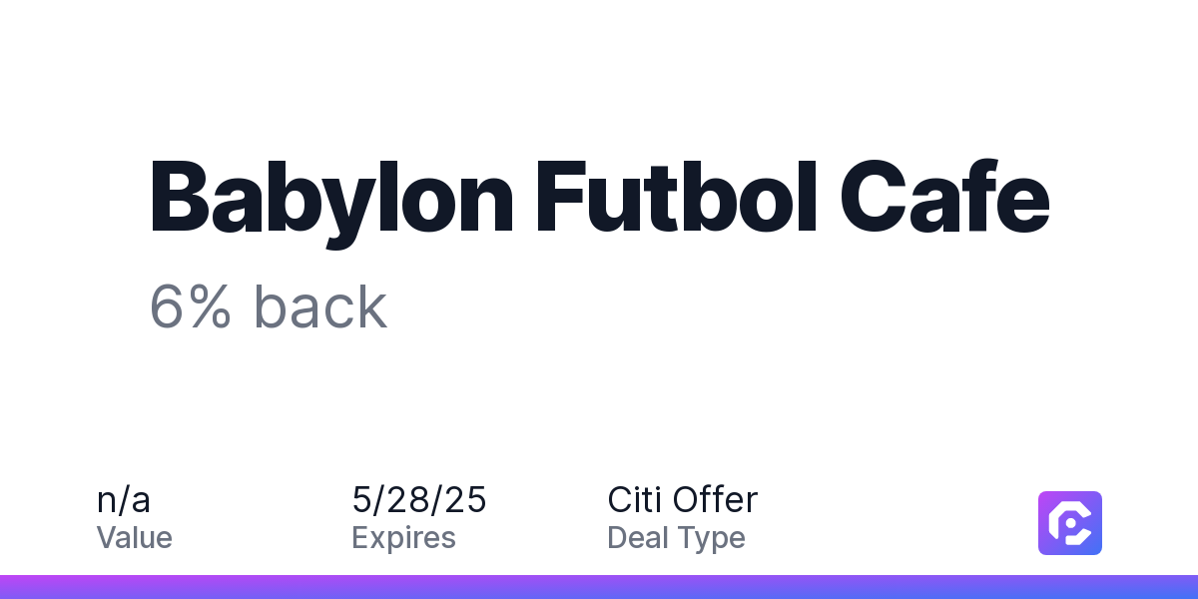Select the 5/28/25 expiry date
Viewport: 1198px width, 599px height.
(x=419, y=499)
